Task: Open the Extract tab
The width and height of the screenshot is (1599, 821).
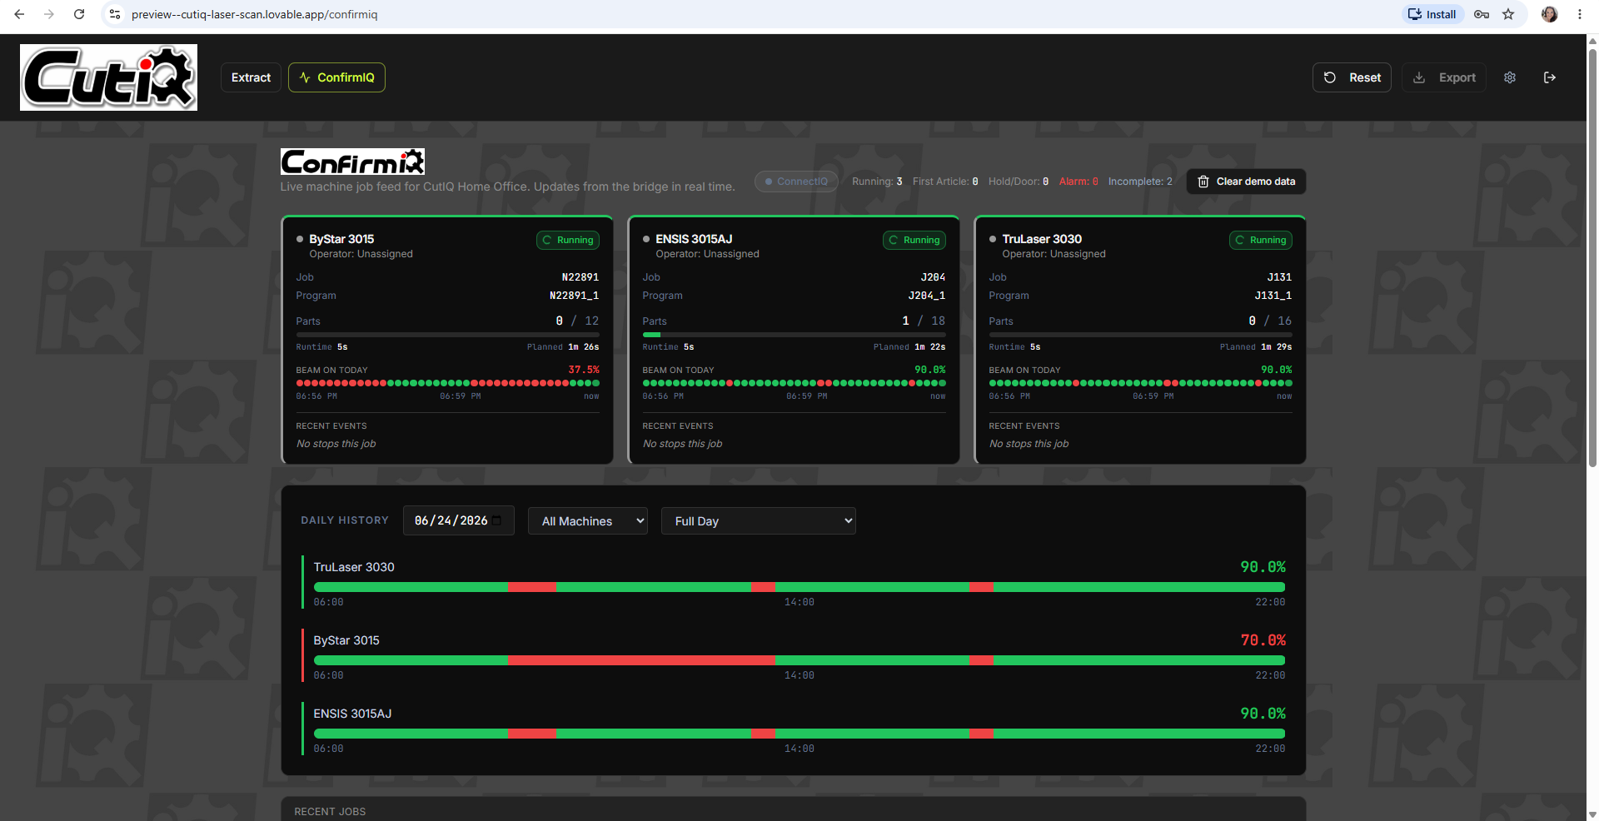Action: tap(251, 77)
